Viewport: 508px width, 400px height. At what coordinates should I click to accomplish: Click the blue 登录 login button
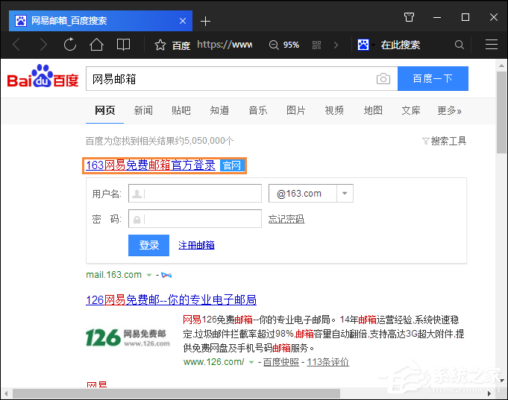[x=148, y=245]
